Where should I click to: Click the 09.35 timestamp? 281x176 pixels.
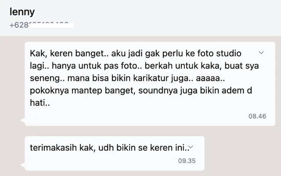187,161
